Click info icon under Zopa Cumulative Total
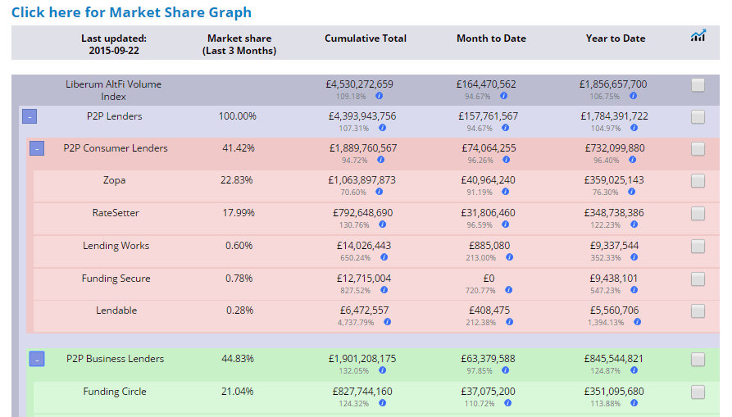The width and height of the screenshot is (732, 417). [x=380, y=193]
